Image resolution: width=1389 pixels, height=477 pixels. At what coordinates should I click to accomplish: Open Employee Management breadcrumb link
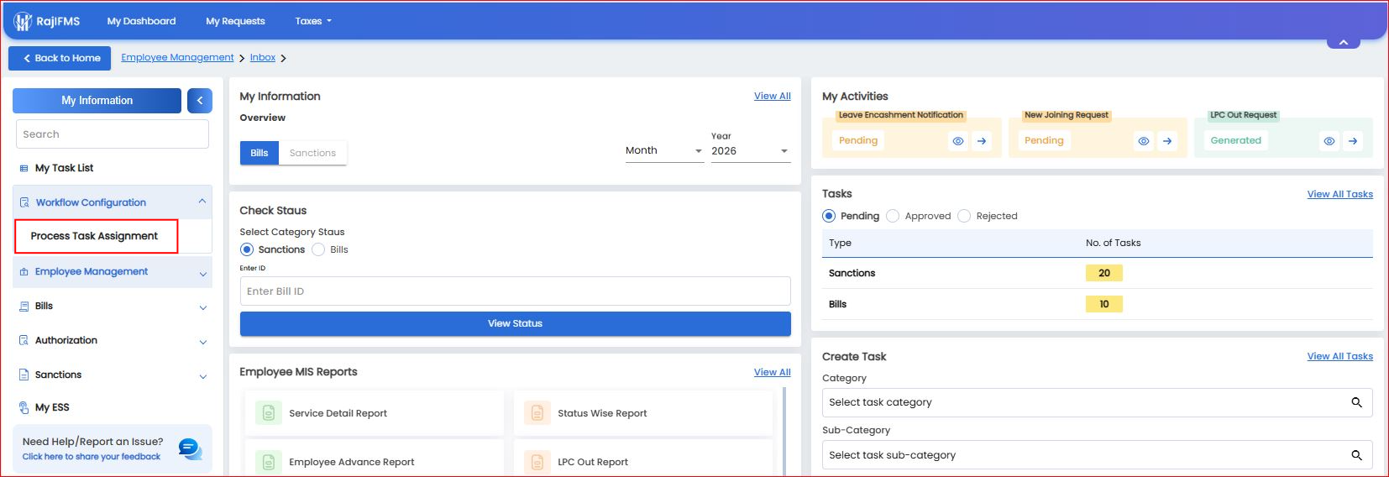click(177, 57)
